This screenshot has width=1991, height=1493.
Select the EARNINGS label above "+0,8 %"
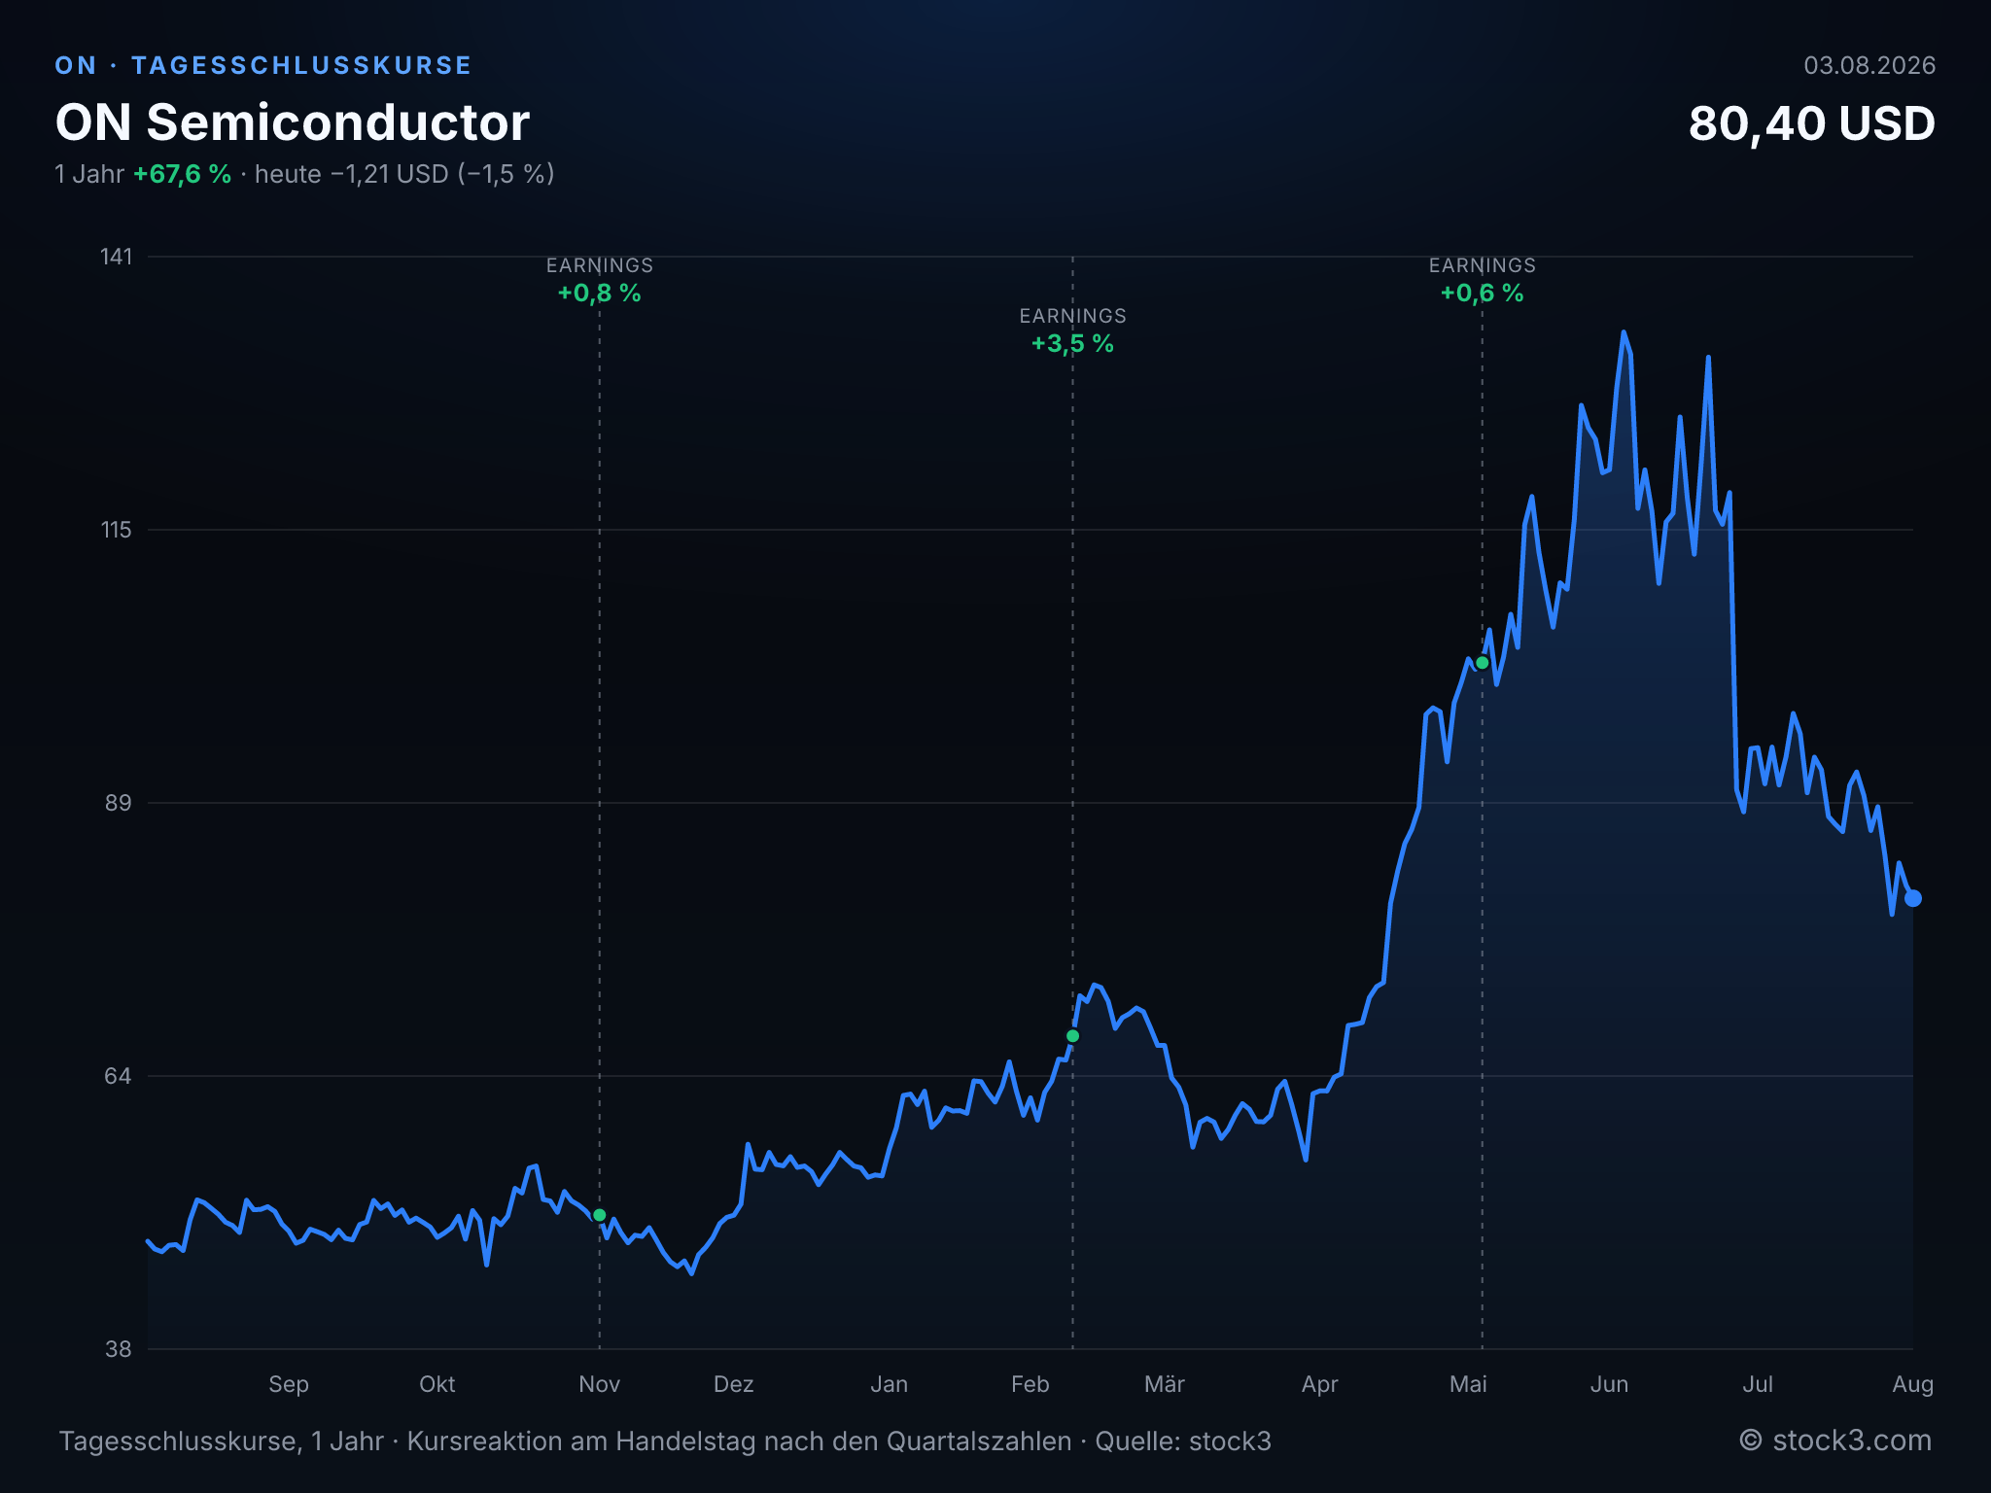[599, 265]
